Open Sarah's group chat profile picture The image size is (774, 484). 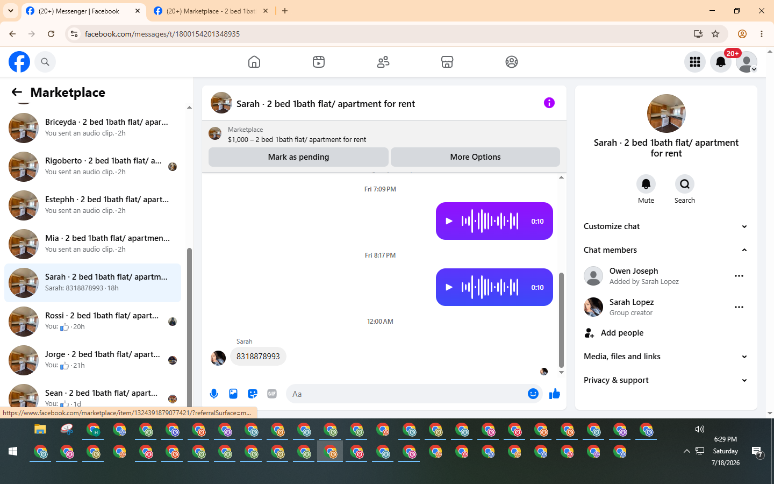666,113
